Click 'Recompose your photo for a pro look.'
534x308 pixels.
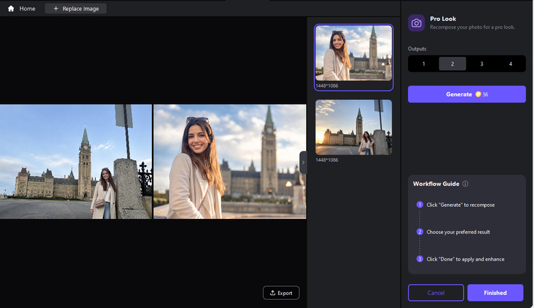point(472,27)
